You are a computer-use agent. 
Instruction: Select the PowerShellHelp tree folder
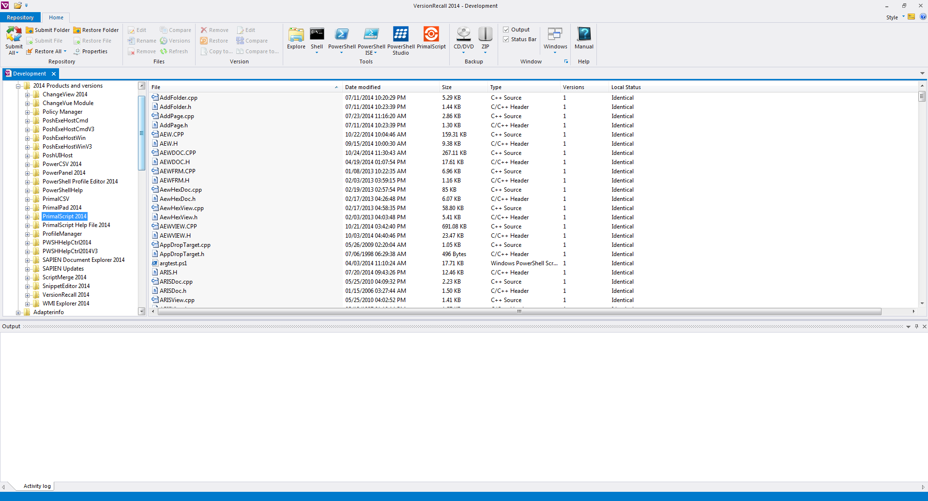tap(62, 190)
